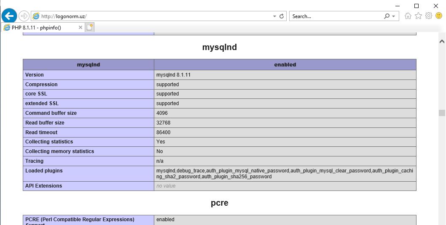Click the 'enabled' table header cell
Screen dimensions: 446x225
click(x=285, y=65)
